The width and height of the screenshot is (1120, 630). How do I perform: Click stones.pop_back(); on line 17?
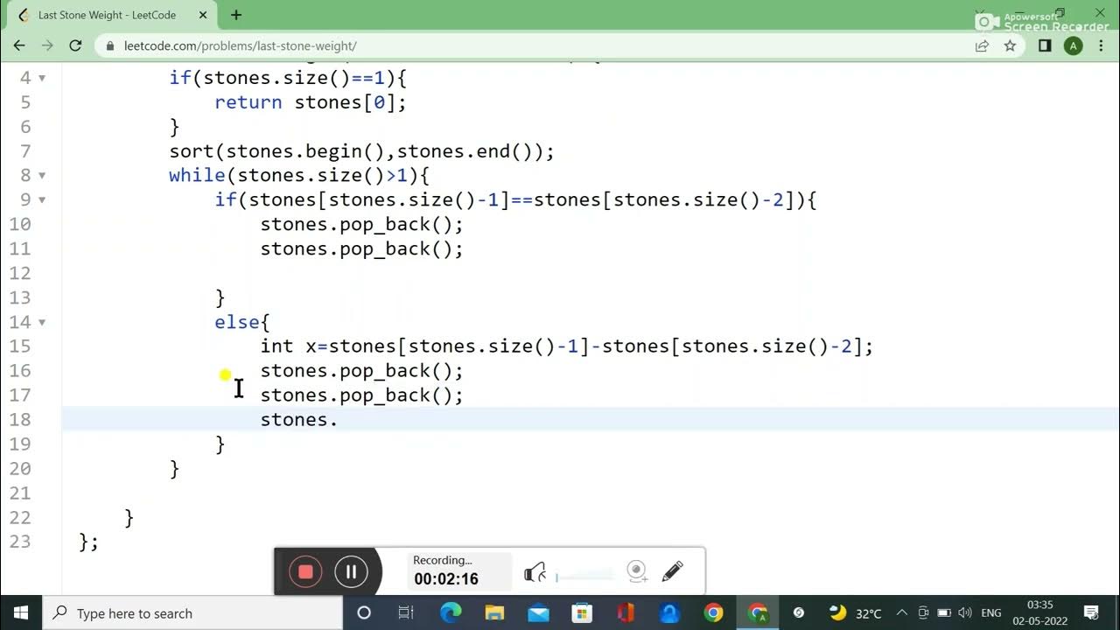[x=361, y=395]
